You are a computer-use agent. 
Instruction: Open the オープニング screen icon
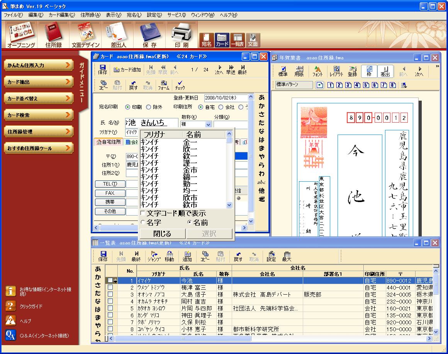pos(21,35)
